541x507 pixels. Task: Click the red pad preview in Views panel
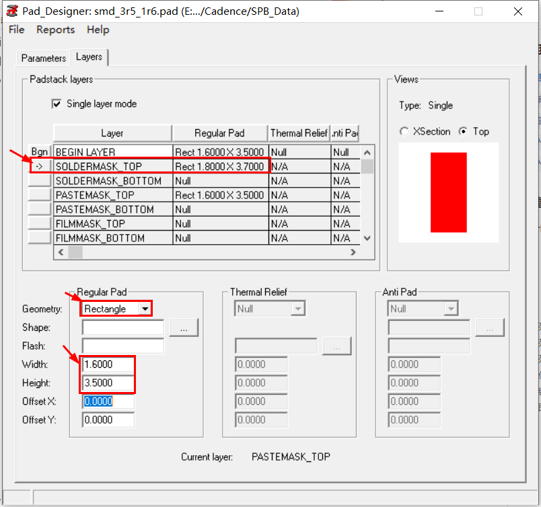click(x=448, y=193)
